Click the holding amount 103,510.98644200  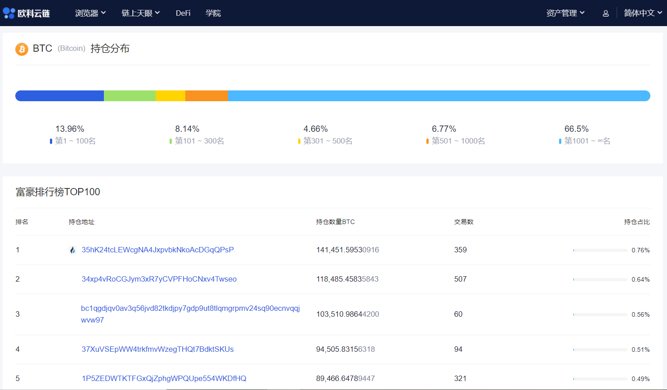coord(348,314)
